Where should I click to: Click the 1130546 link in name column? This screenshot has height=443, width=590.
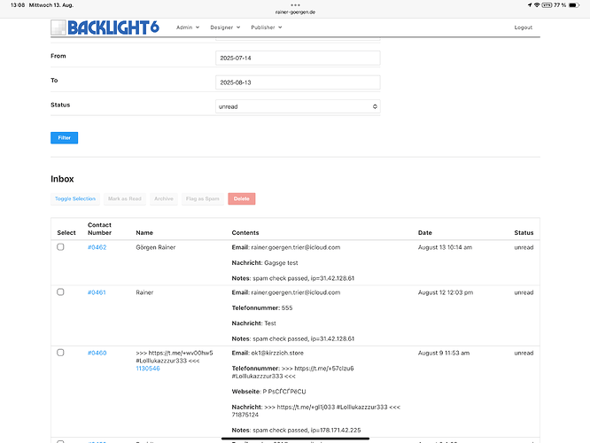coord(148,369)
